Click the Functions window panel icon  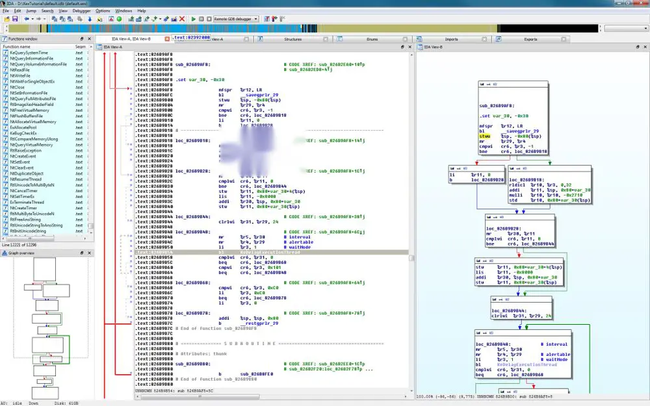point(5,39)
